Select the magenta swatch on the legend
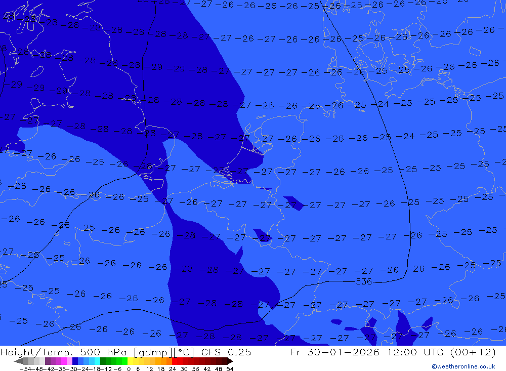This screenshot has height=371, width=506. [64, 361]
